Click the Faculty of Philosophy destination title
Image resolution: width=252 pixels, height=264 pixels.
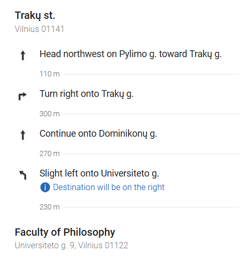pyautogui.click(x=65, y=232)
